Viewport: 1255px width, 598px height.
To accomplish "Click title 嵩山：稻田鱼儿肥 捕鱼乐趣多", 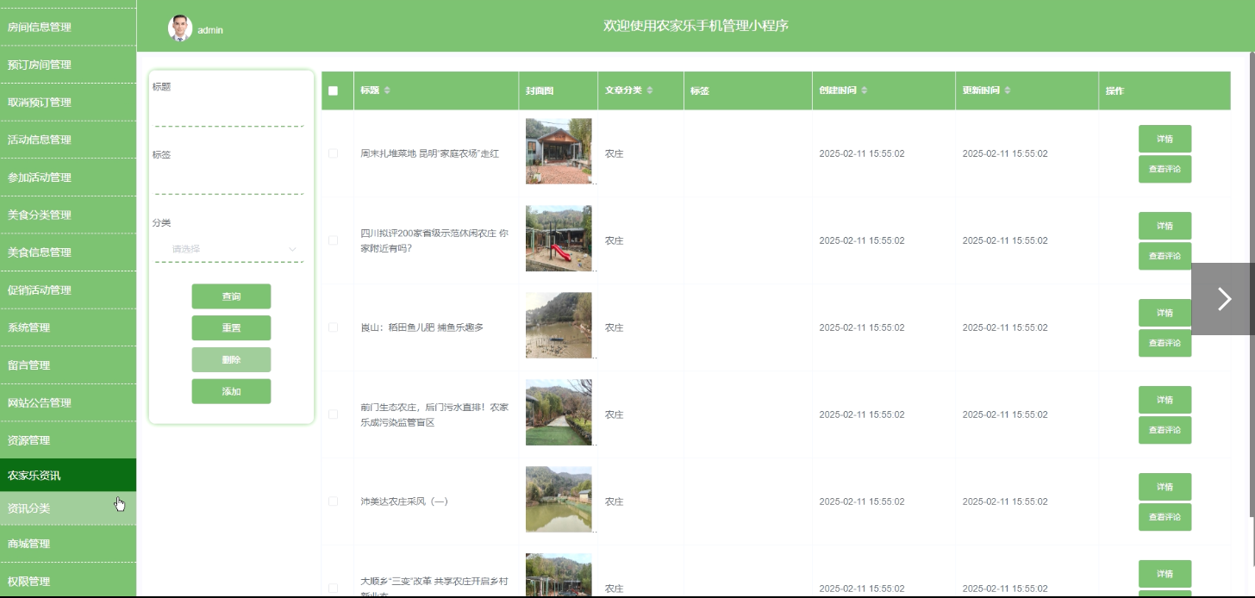I will click(422, 327).
